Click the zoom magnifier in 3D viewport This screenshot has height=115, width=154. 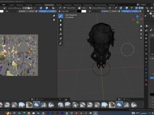pyautogui.click(x=141, y=26)
